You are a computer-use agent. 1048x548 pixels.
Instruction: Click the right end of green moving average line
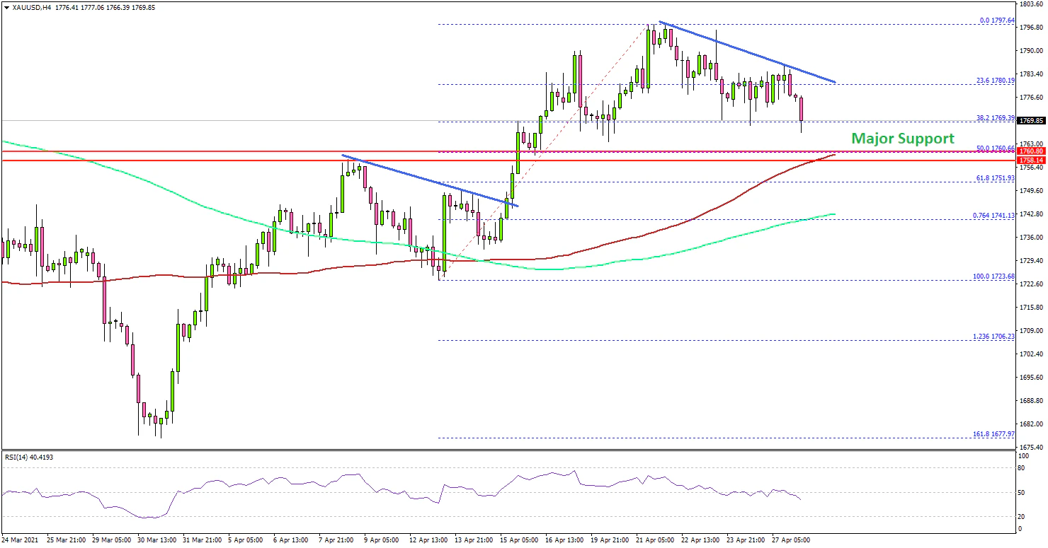point(833,214)
